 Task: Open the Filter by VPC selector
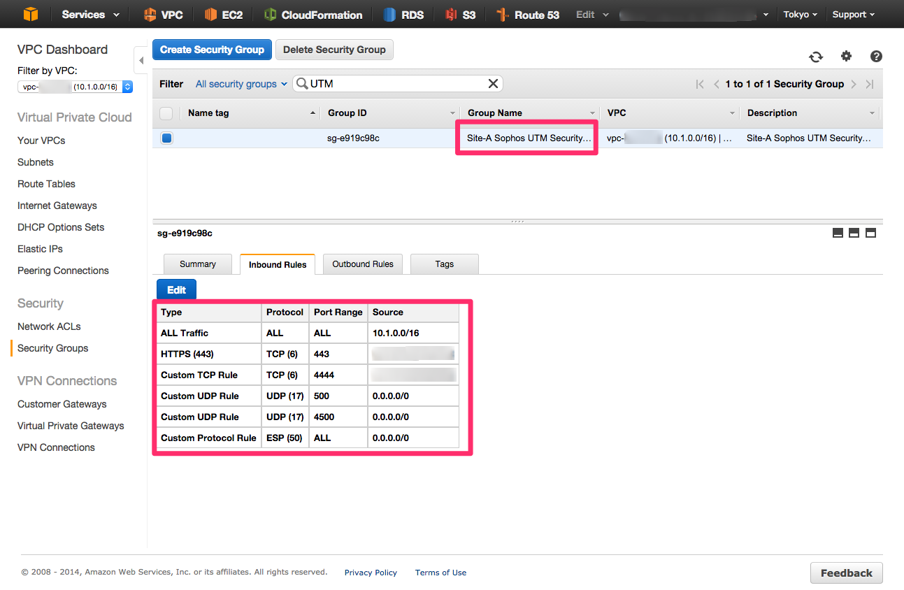75,87
